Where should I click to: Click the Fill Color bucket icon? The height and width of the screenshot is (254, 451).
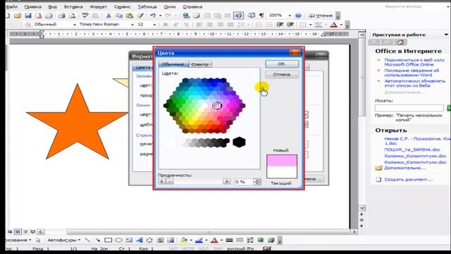coord(183,240)
